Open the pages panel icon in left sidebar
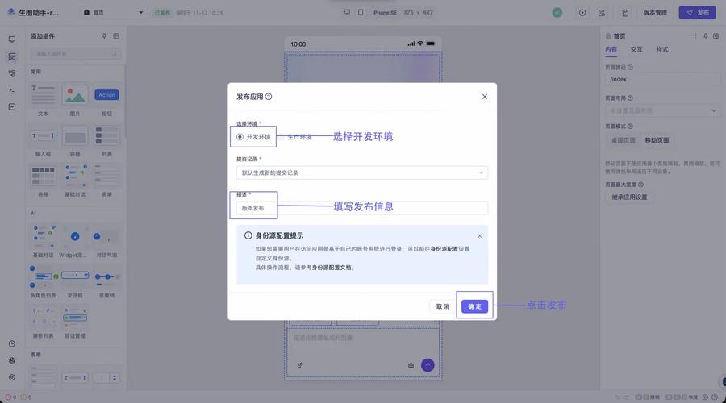 coord(12,39)
